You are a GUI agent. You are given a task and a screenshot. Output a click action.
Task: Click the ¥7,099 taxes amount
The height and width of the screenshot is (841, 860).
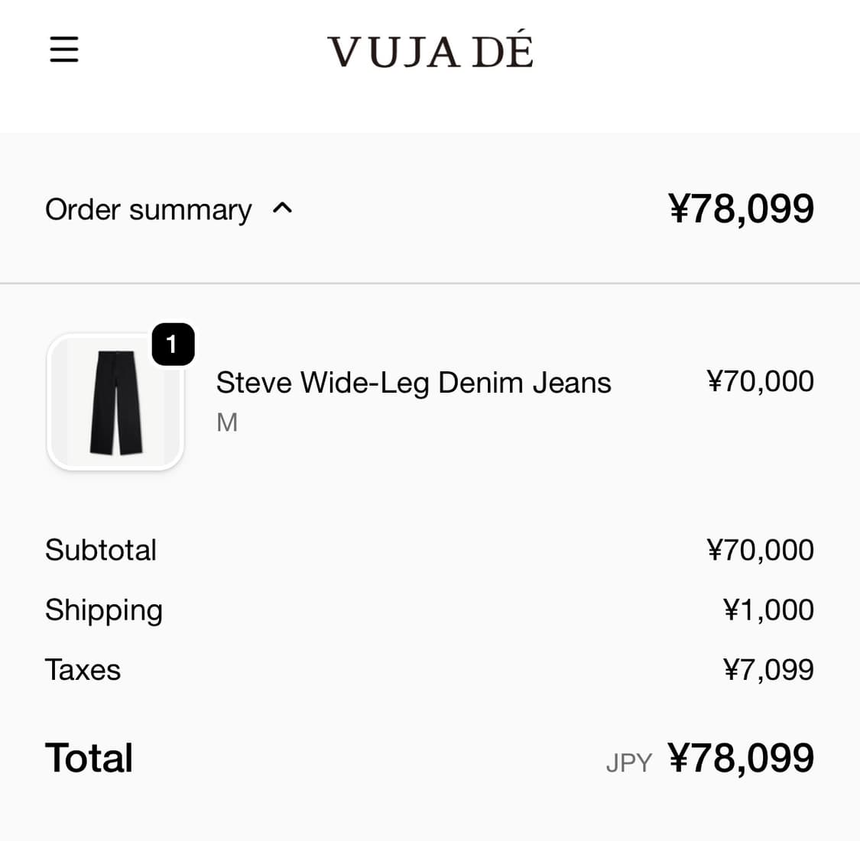pyautogui.click(x=768, y=668)
